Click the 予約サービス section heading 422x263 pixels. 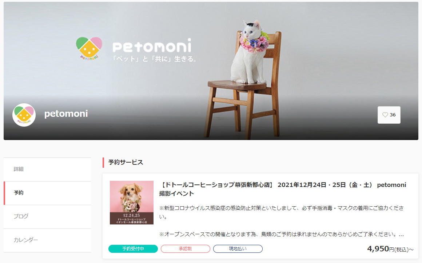[126, 162]
